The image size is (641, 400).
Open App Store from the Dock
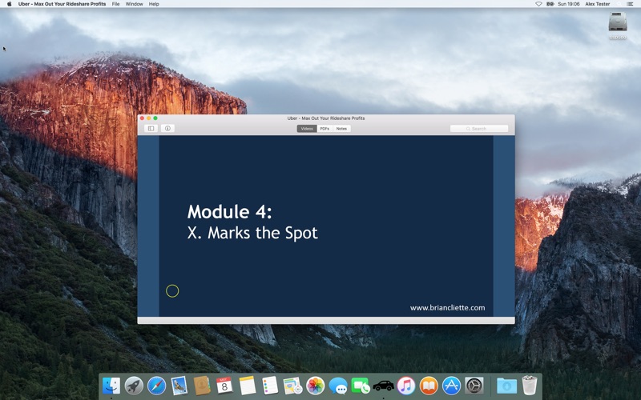451,386
